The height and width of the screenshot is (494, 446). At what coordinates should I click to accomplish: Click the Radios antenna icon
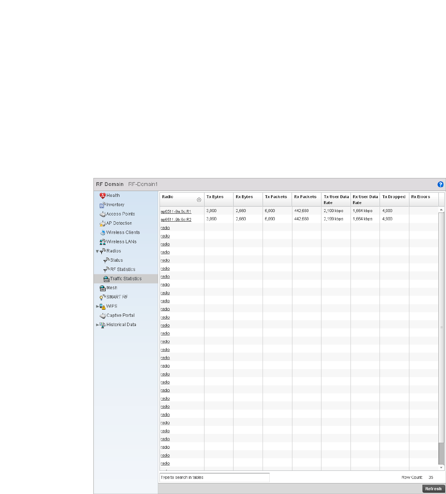coord(102,251)
